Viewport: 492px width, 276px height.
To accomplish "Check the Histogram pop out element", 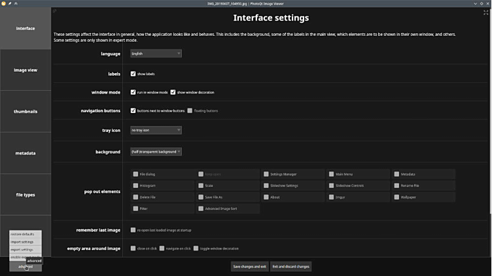I will coord(135,185).
